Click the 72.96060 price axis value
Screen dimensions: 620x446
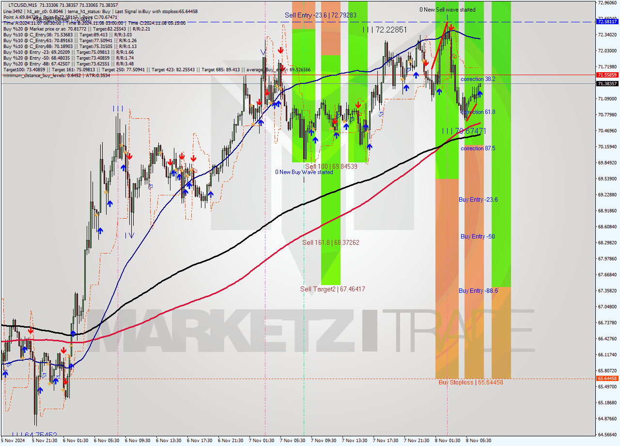(x=607, y=3)
